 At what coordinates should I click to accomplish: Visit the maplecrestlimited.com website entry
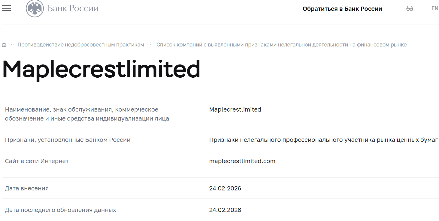[x=242, y=161]
